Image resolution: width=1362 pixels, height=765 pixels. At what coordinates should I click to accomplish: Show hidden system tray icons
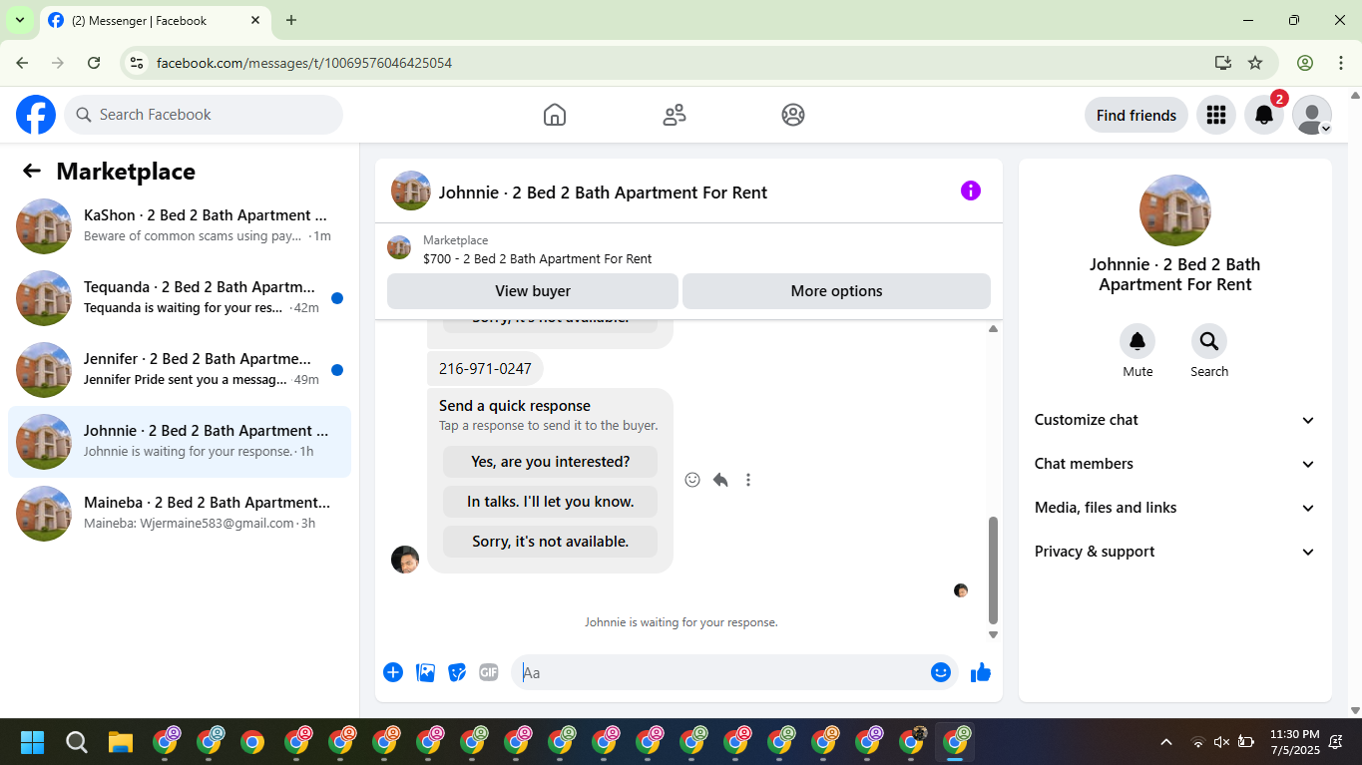pyautogui.click(x=1166, y=742)
